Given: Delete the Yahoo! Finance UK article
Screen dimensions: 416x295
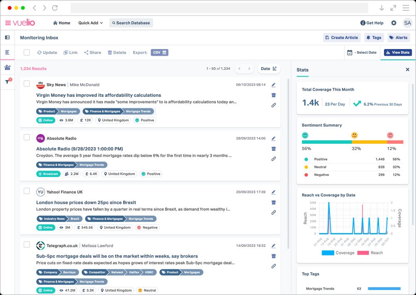Looking at the screenshot, I should click(274, 202).
